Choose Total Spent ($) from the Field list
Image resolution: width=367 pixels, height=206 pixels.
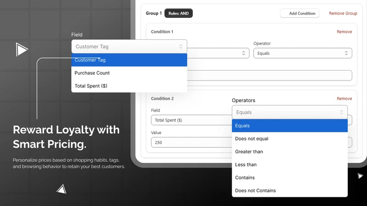click(x=129, y=86)
